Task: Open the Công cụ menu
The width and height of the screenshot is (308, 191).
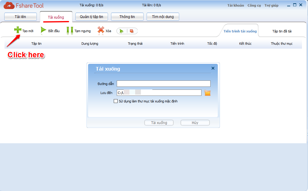Action: 254,5
